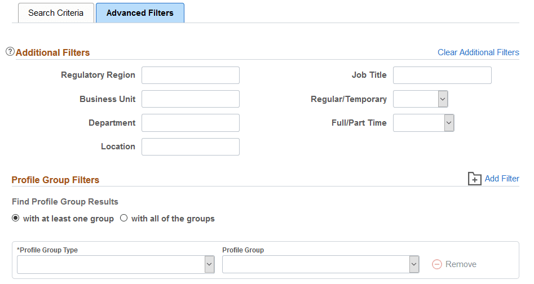Expand the Profile Group dropdown
534x284 pixels.
pyautogui.click(x=321, y=264)
